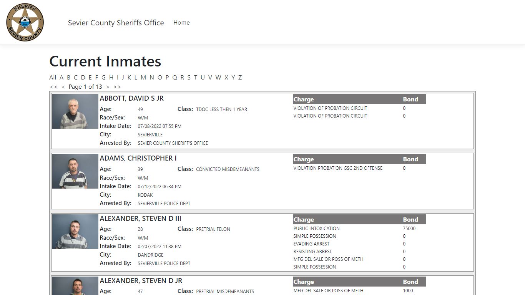Viewport: 525px width, 295px height.
Task: Filter inmates by letter Q
Action: pos(174,77)
